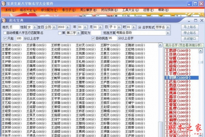Click the 马上起名 button

coord(190,27)
